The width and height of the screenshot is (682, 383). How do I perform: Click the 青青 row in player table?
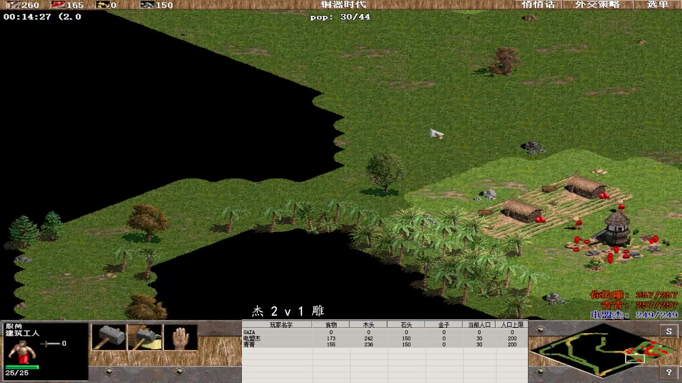click(385, 345)
